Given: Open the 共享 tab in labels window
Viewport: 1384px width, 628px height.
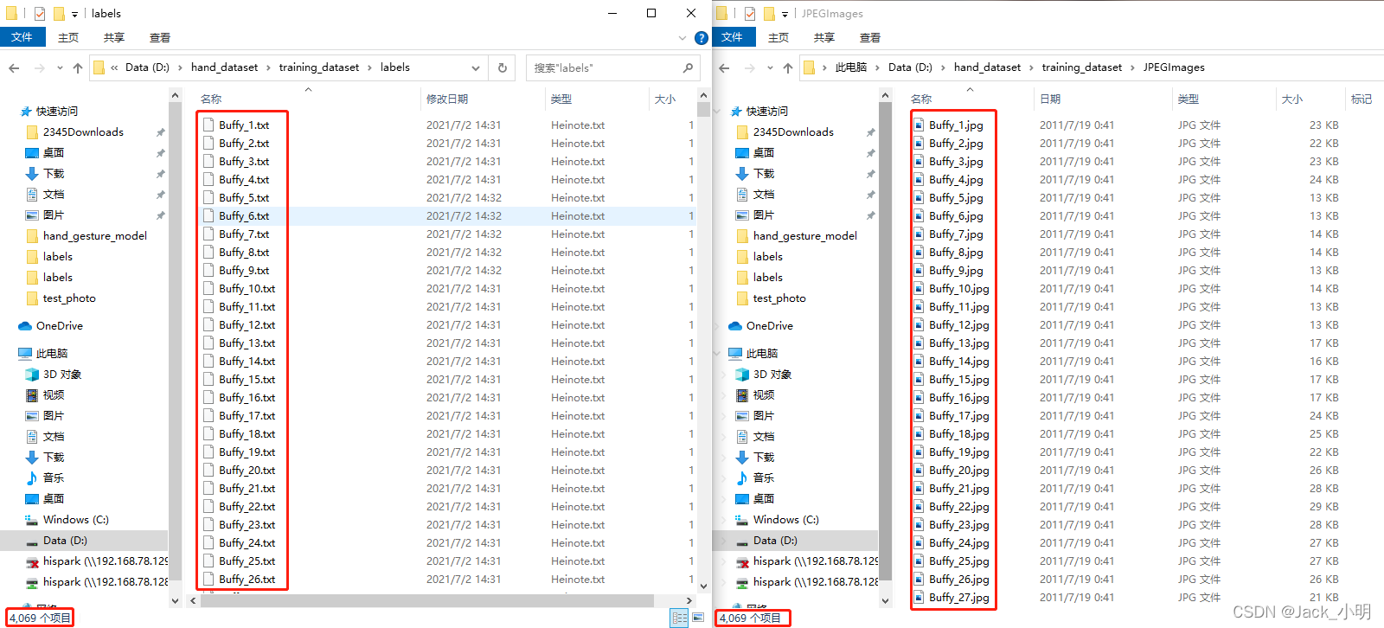Looking at the screenshot, I should point(114,37).
